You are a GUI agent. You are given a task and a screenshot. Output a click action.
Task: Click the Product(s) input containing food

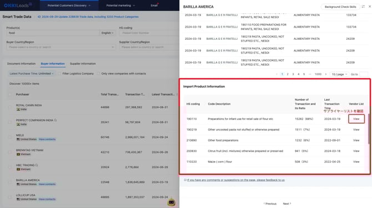(x=53, y=33)
